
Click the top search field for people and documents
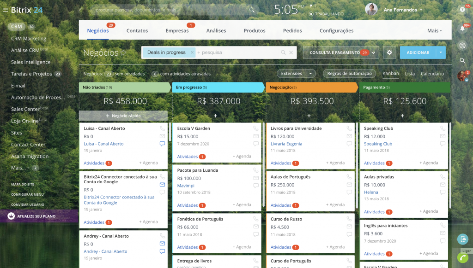coord(171,10)
